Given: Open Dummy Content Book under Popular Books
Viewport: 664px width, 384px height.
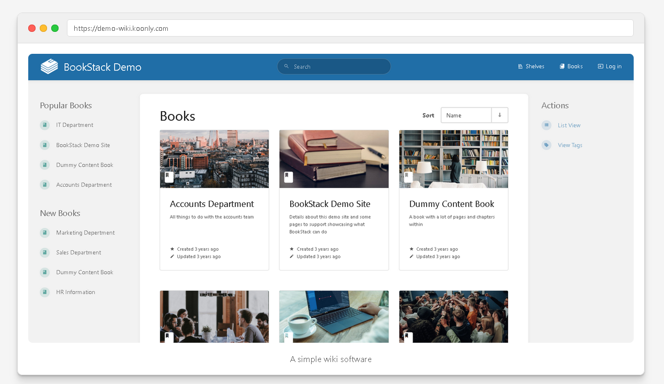Looking at the screenshot, I should pyautogui.click(x=85, y=165).
